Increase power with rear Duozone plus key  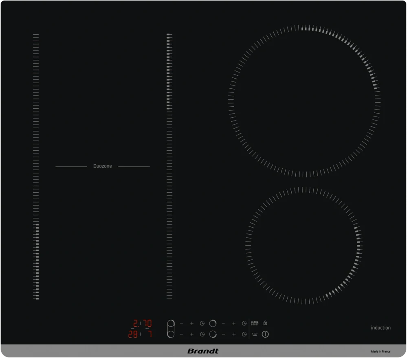click(192, 323)
